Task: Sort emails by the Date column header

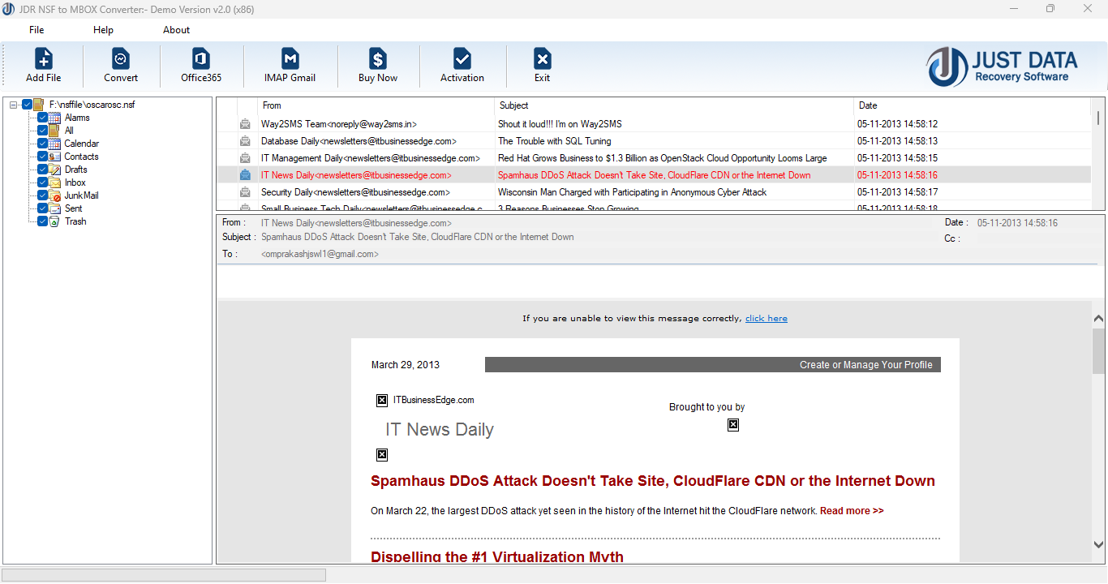Action: pos(973,105)
